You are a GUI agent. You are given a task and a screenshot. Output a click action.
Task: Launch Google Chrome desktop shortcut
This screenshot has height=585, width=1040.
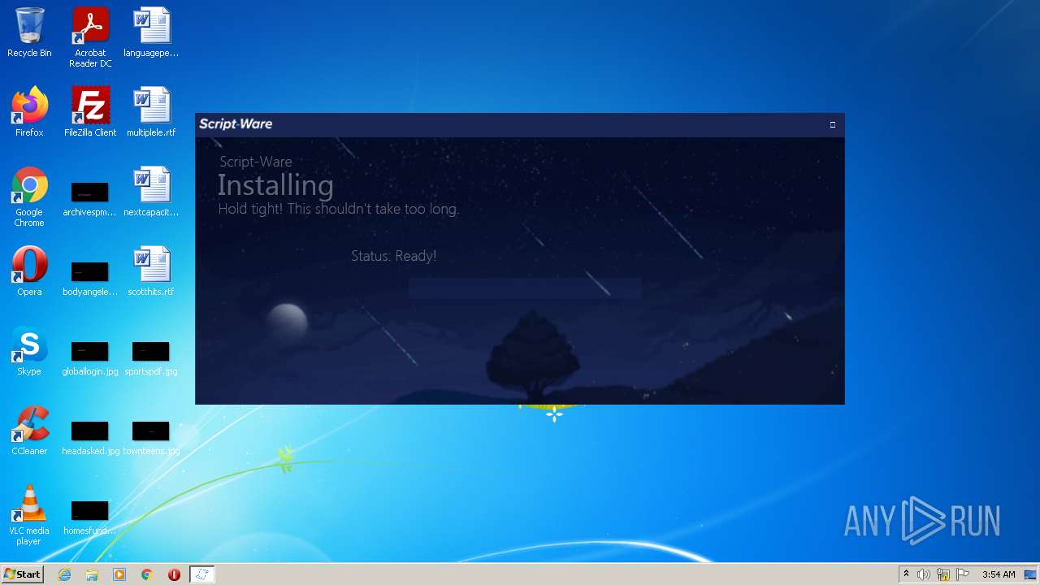point(29,197)
